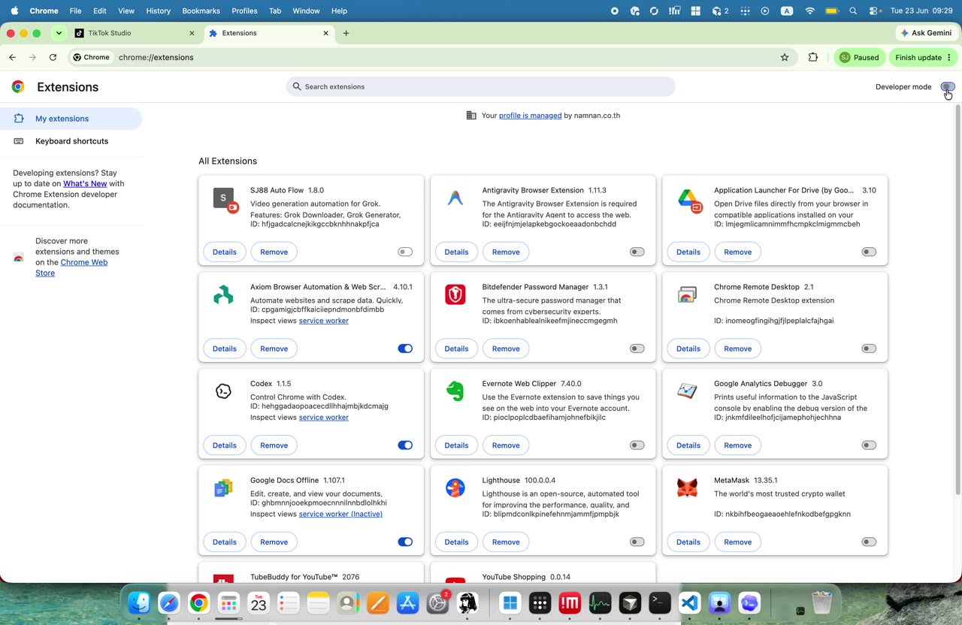This screenshot has width=962, height=625.
Task: Click the Antigravity Browser Extension icon
Action: [x=455, y=198]
